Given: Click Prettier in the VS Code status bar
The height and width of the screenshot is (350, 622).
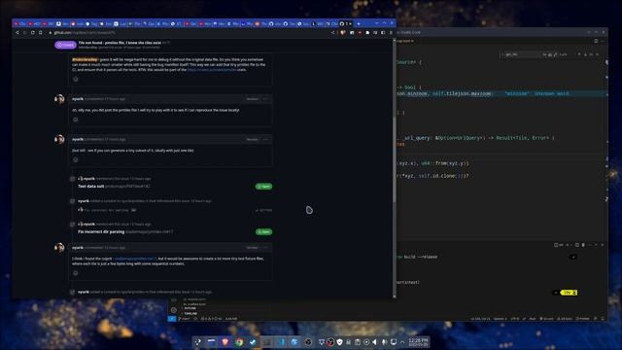Looking at the screenshot, I should [x=583, y=319].
